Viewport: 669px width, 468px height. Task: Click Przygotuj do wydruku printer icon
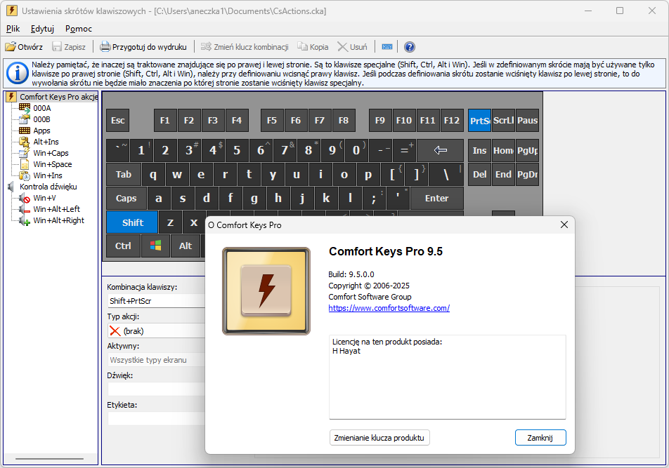pyautogui.click(x=105, y=47)
